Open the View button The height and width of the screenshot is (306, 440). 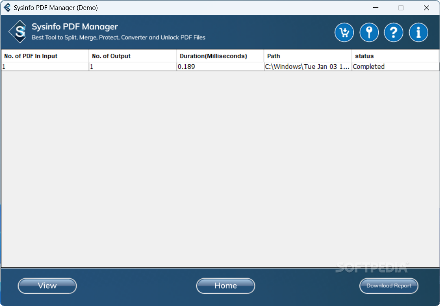[x=47, y=286]
